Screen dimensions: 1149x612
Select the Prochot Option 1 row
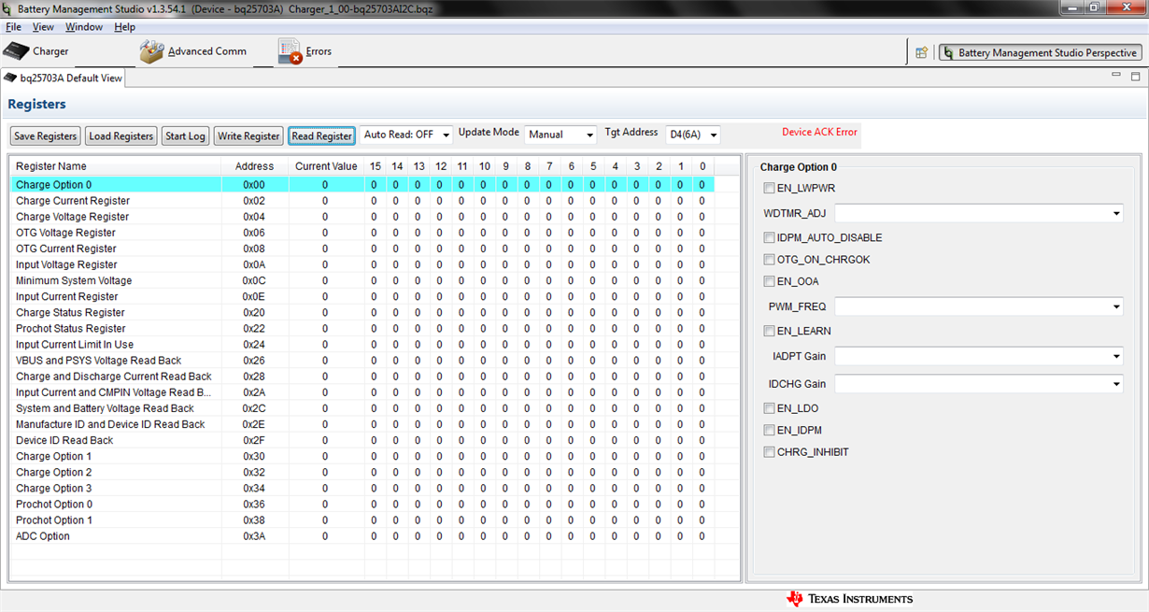pyautogui.click(x=362, y=519)
